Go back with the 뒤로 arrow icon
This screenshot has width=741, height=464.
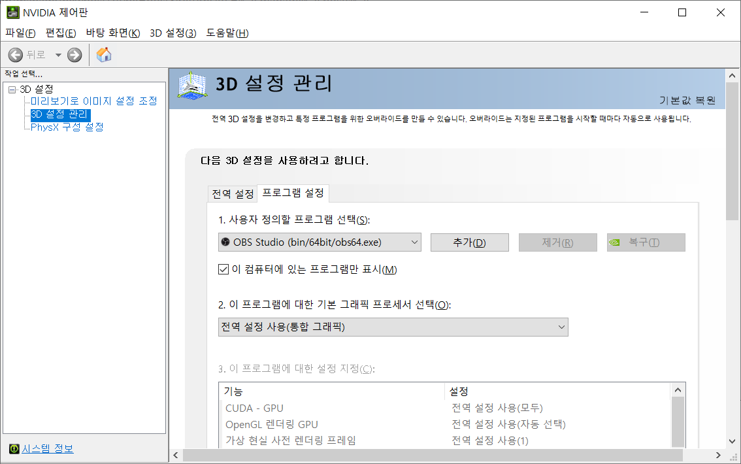tap(16, 56)
